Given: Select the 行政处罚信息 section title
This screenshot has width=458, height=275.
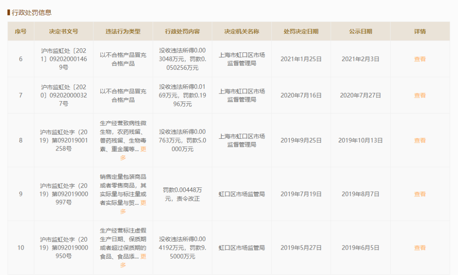Looking at the screenshot, I should point(31,12).
